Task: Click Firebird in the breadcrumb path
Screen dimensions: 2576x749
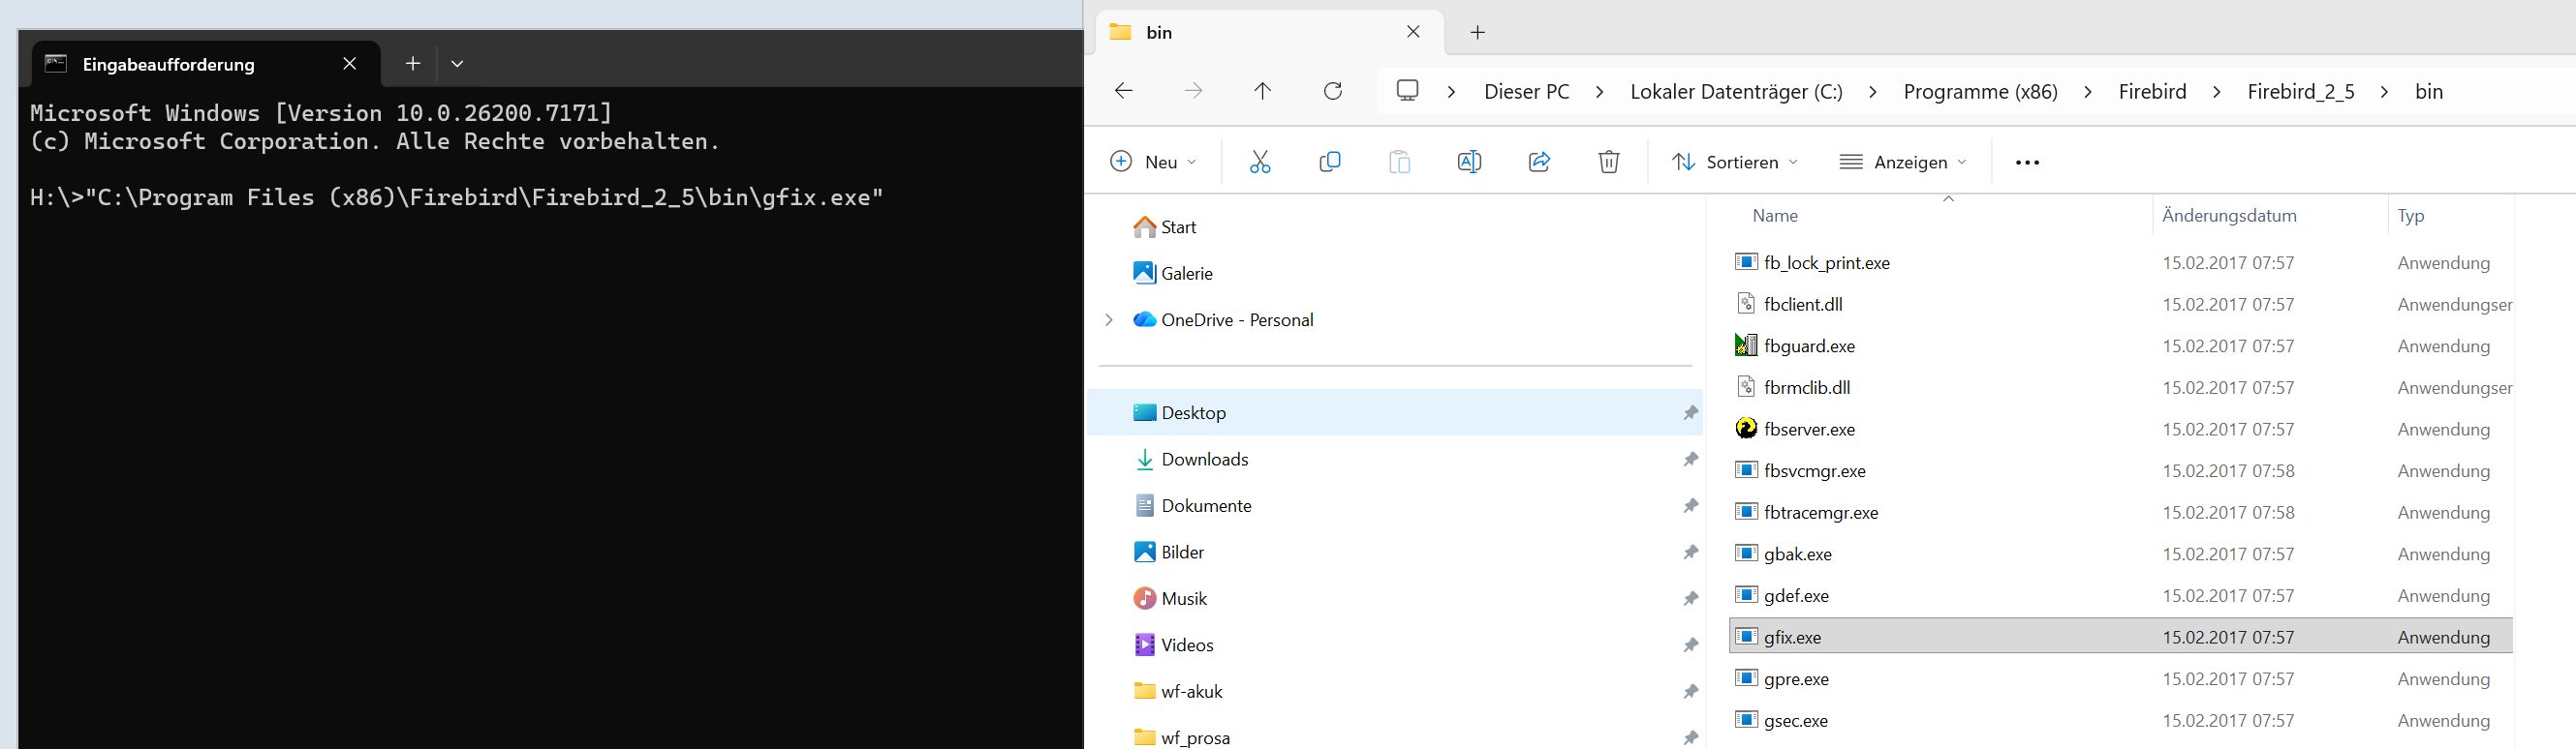Action: (x=2152, y=92)
